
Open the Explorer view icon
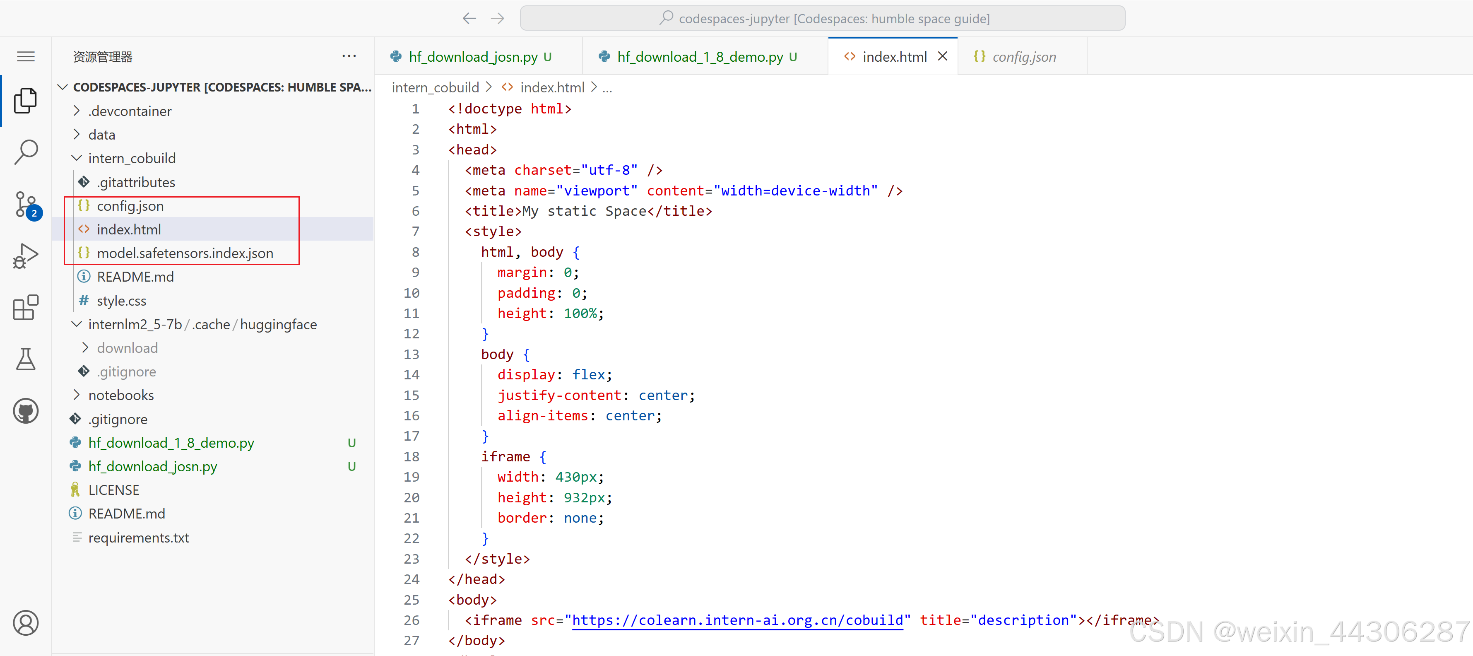click(26, 101)
